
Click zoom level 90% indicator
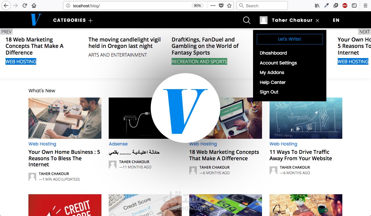[x=197, y=6]
